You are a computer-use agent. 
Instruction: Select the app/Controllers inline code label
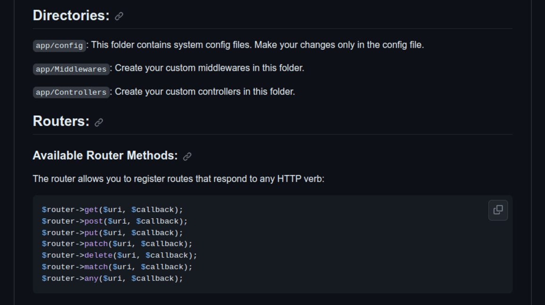[x=71, y=92]
